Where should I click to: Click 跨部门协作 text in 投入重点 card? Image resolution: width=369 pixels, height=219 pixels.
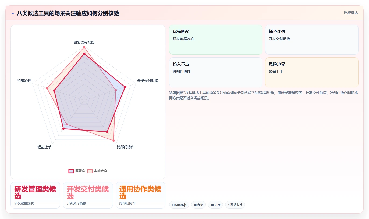[182, 72]
